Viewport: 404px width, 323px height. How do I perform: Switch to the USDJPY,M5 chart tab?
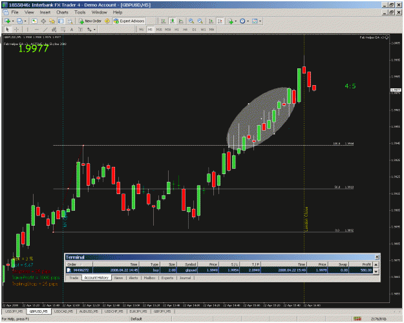14,311
